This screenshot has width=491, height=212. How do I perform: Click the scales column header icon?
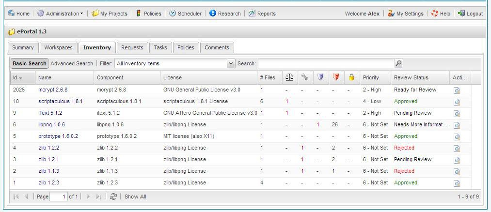pos(289,77)
